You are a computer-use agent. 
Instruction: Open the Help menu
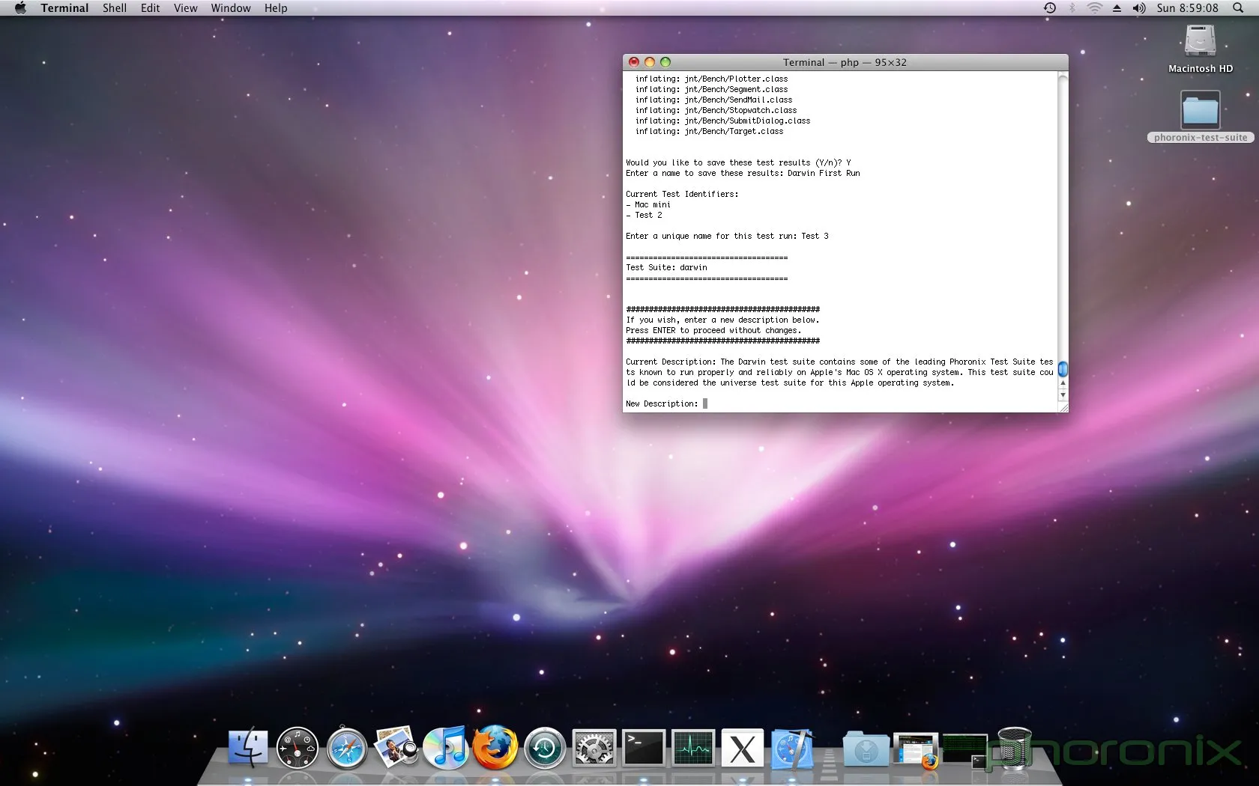click(275, 8)
